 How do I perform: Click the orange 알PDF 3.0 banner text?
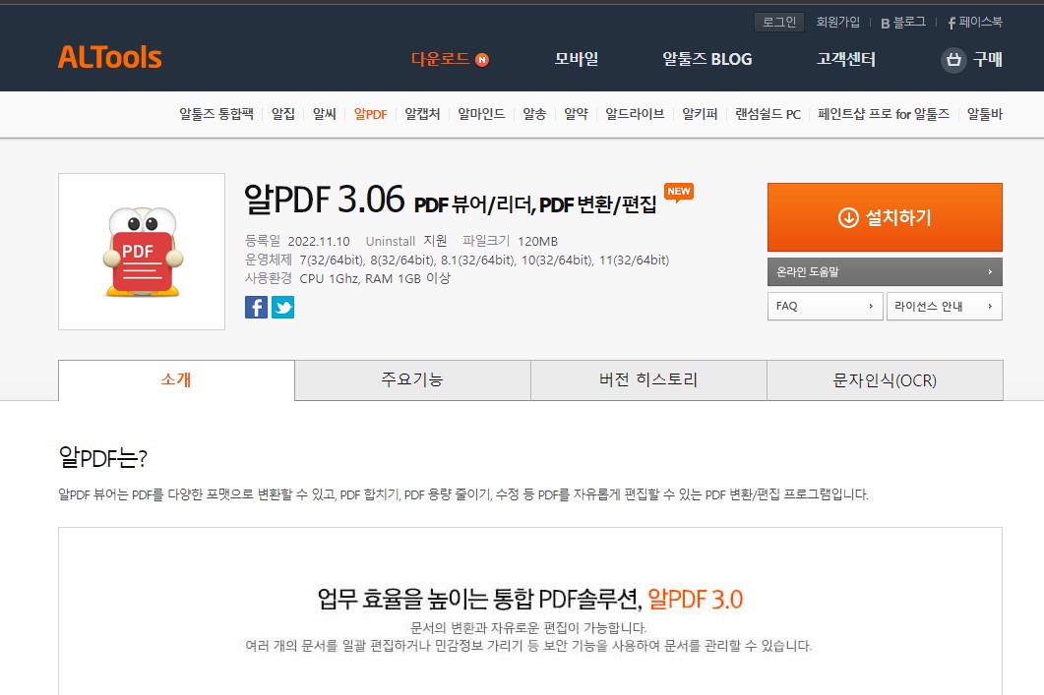pos(695,600)
